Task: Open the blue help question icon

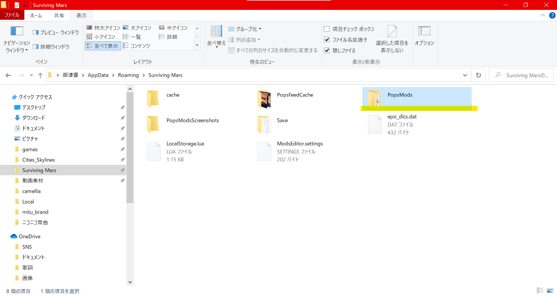Action: [x=552, y=15]
